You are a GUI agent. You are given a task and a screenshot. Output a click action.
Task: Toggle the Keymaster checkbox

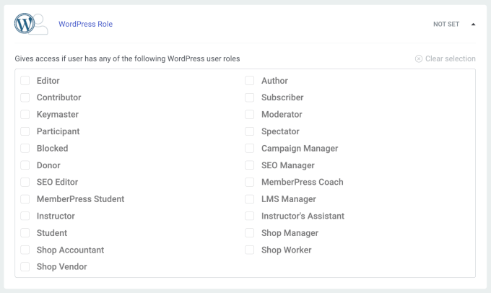tap(25, 115)
